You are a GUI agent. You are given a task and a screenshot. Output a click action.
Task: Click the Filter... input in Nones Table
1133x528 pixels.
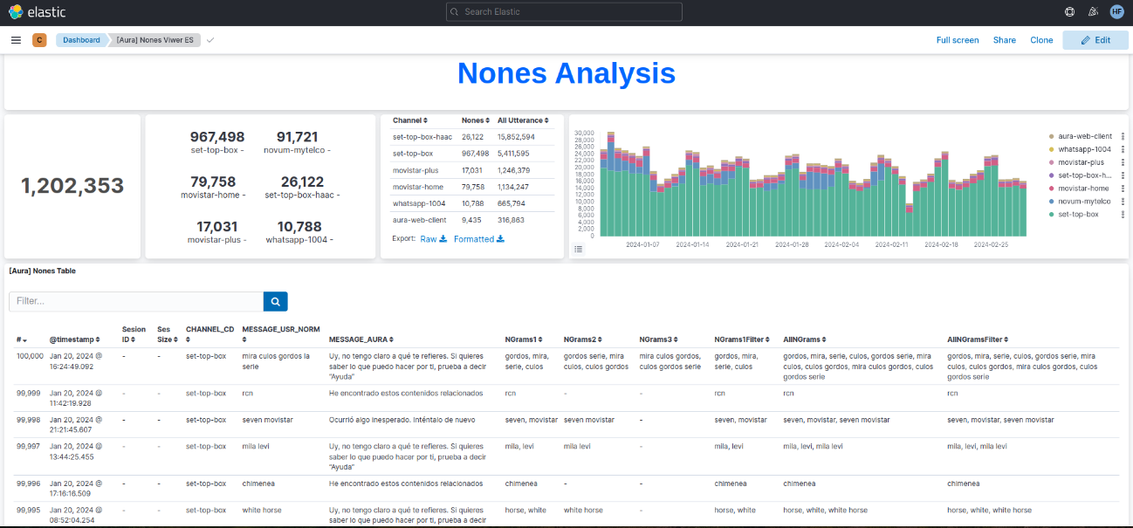pos(136,301)
